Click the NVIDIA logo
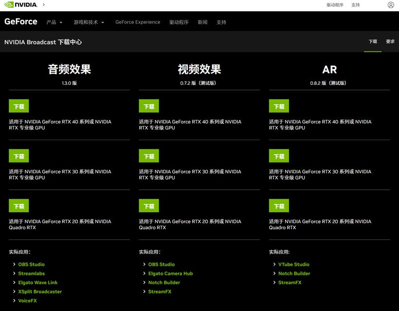399x311 pixels. click(x=21, y=4)
